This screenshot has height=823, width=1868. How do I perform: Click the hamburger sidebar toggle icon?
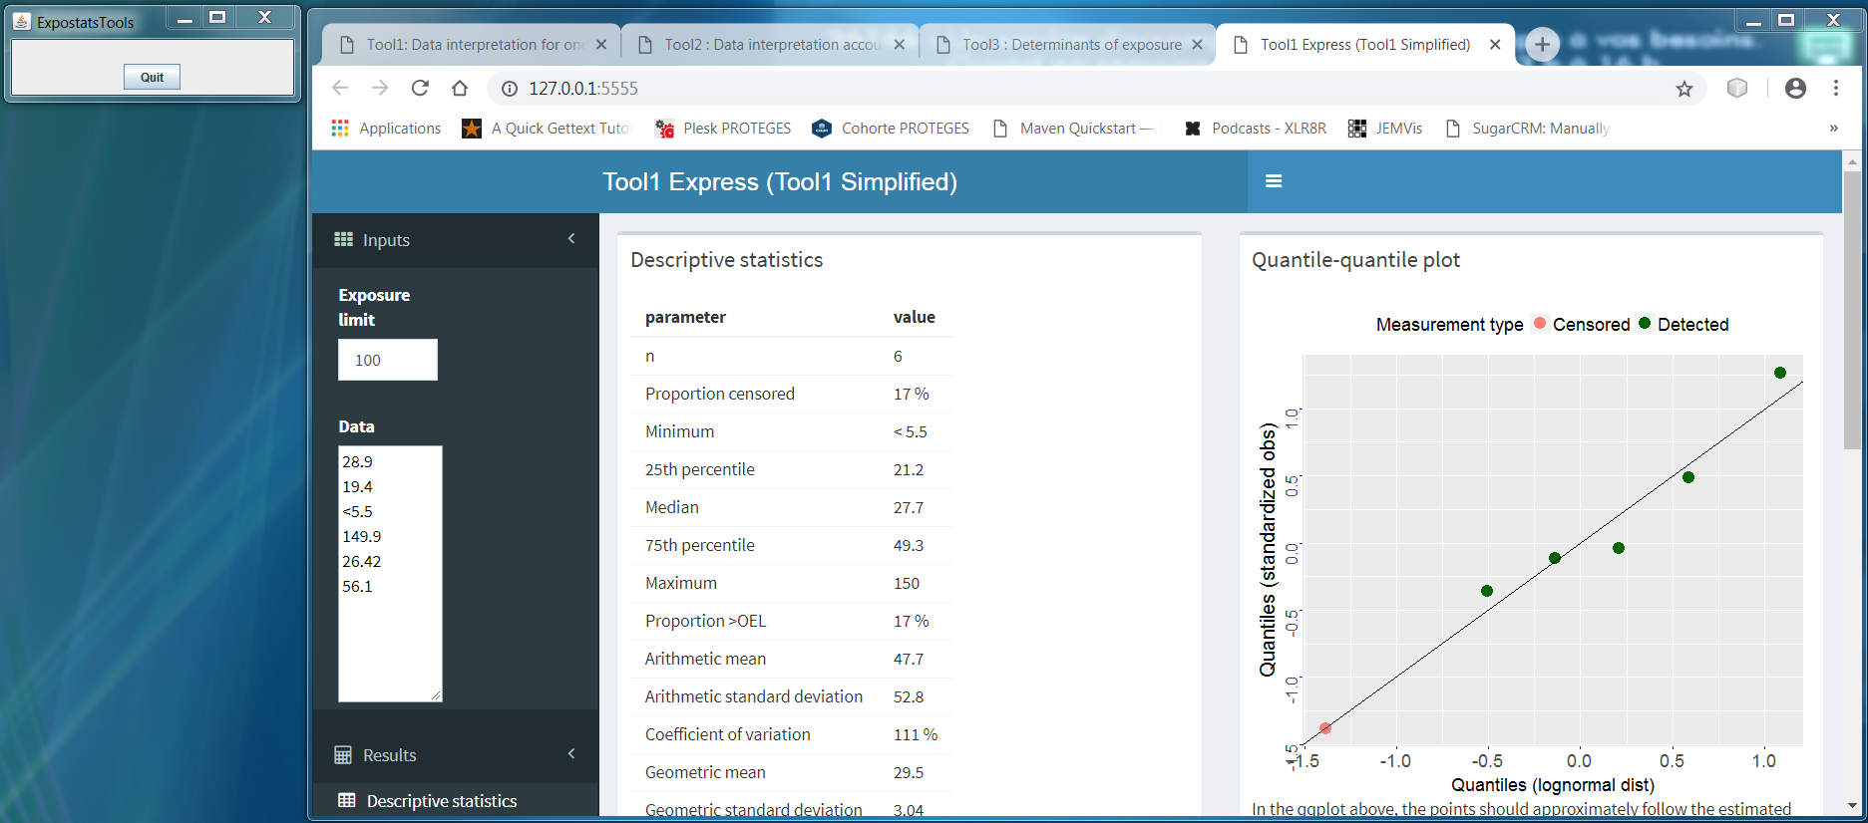coord(1273,181)
